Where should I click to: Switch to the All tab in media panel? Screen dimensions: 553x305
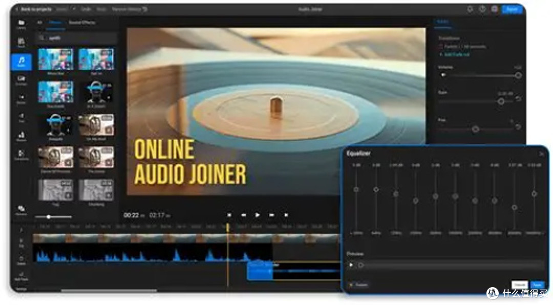(x=39, y=22)
